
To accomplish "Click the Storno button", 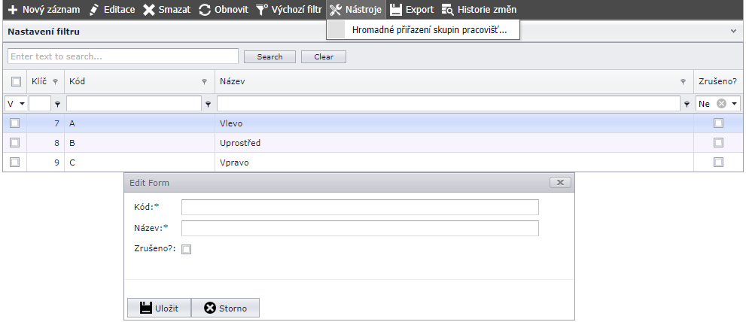I will (225, 308).
